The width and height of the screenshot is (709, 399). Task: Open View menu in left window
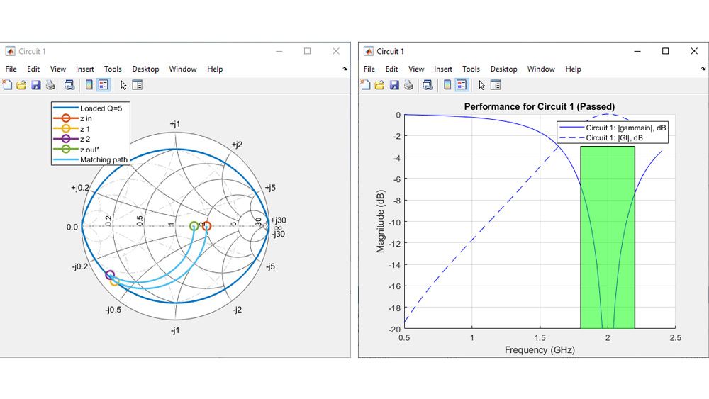[x=58, y=69]
